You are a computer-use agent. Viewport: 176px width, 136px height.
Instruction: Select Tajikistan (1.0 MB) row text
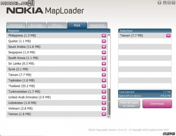click(x=21, y=80)
